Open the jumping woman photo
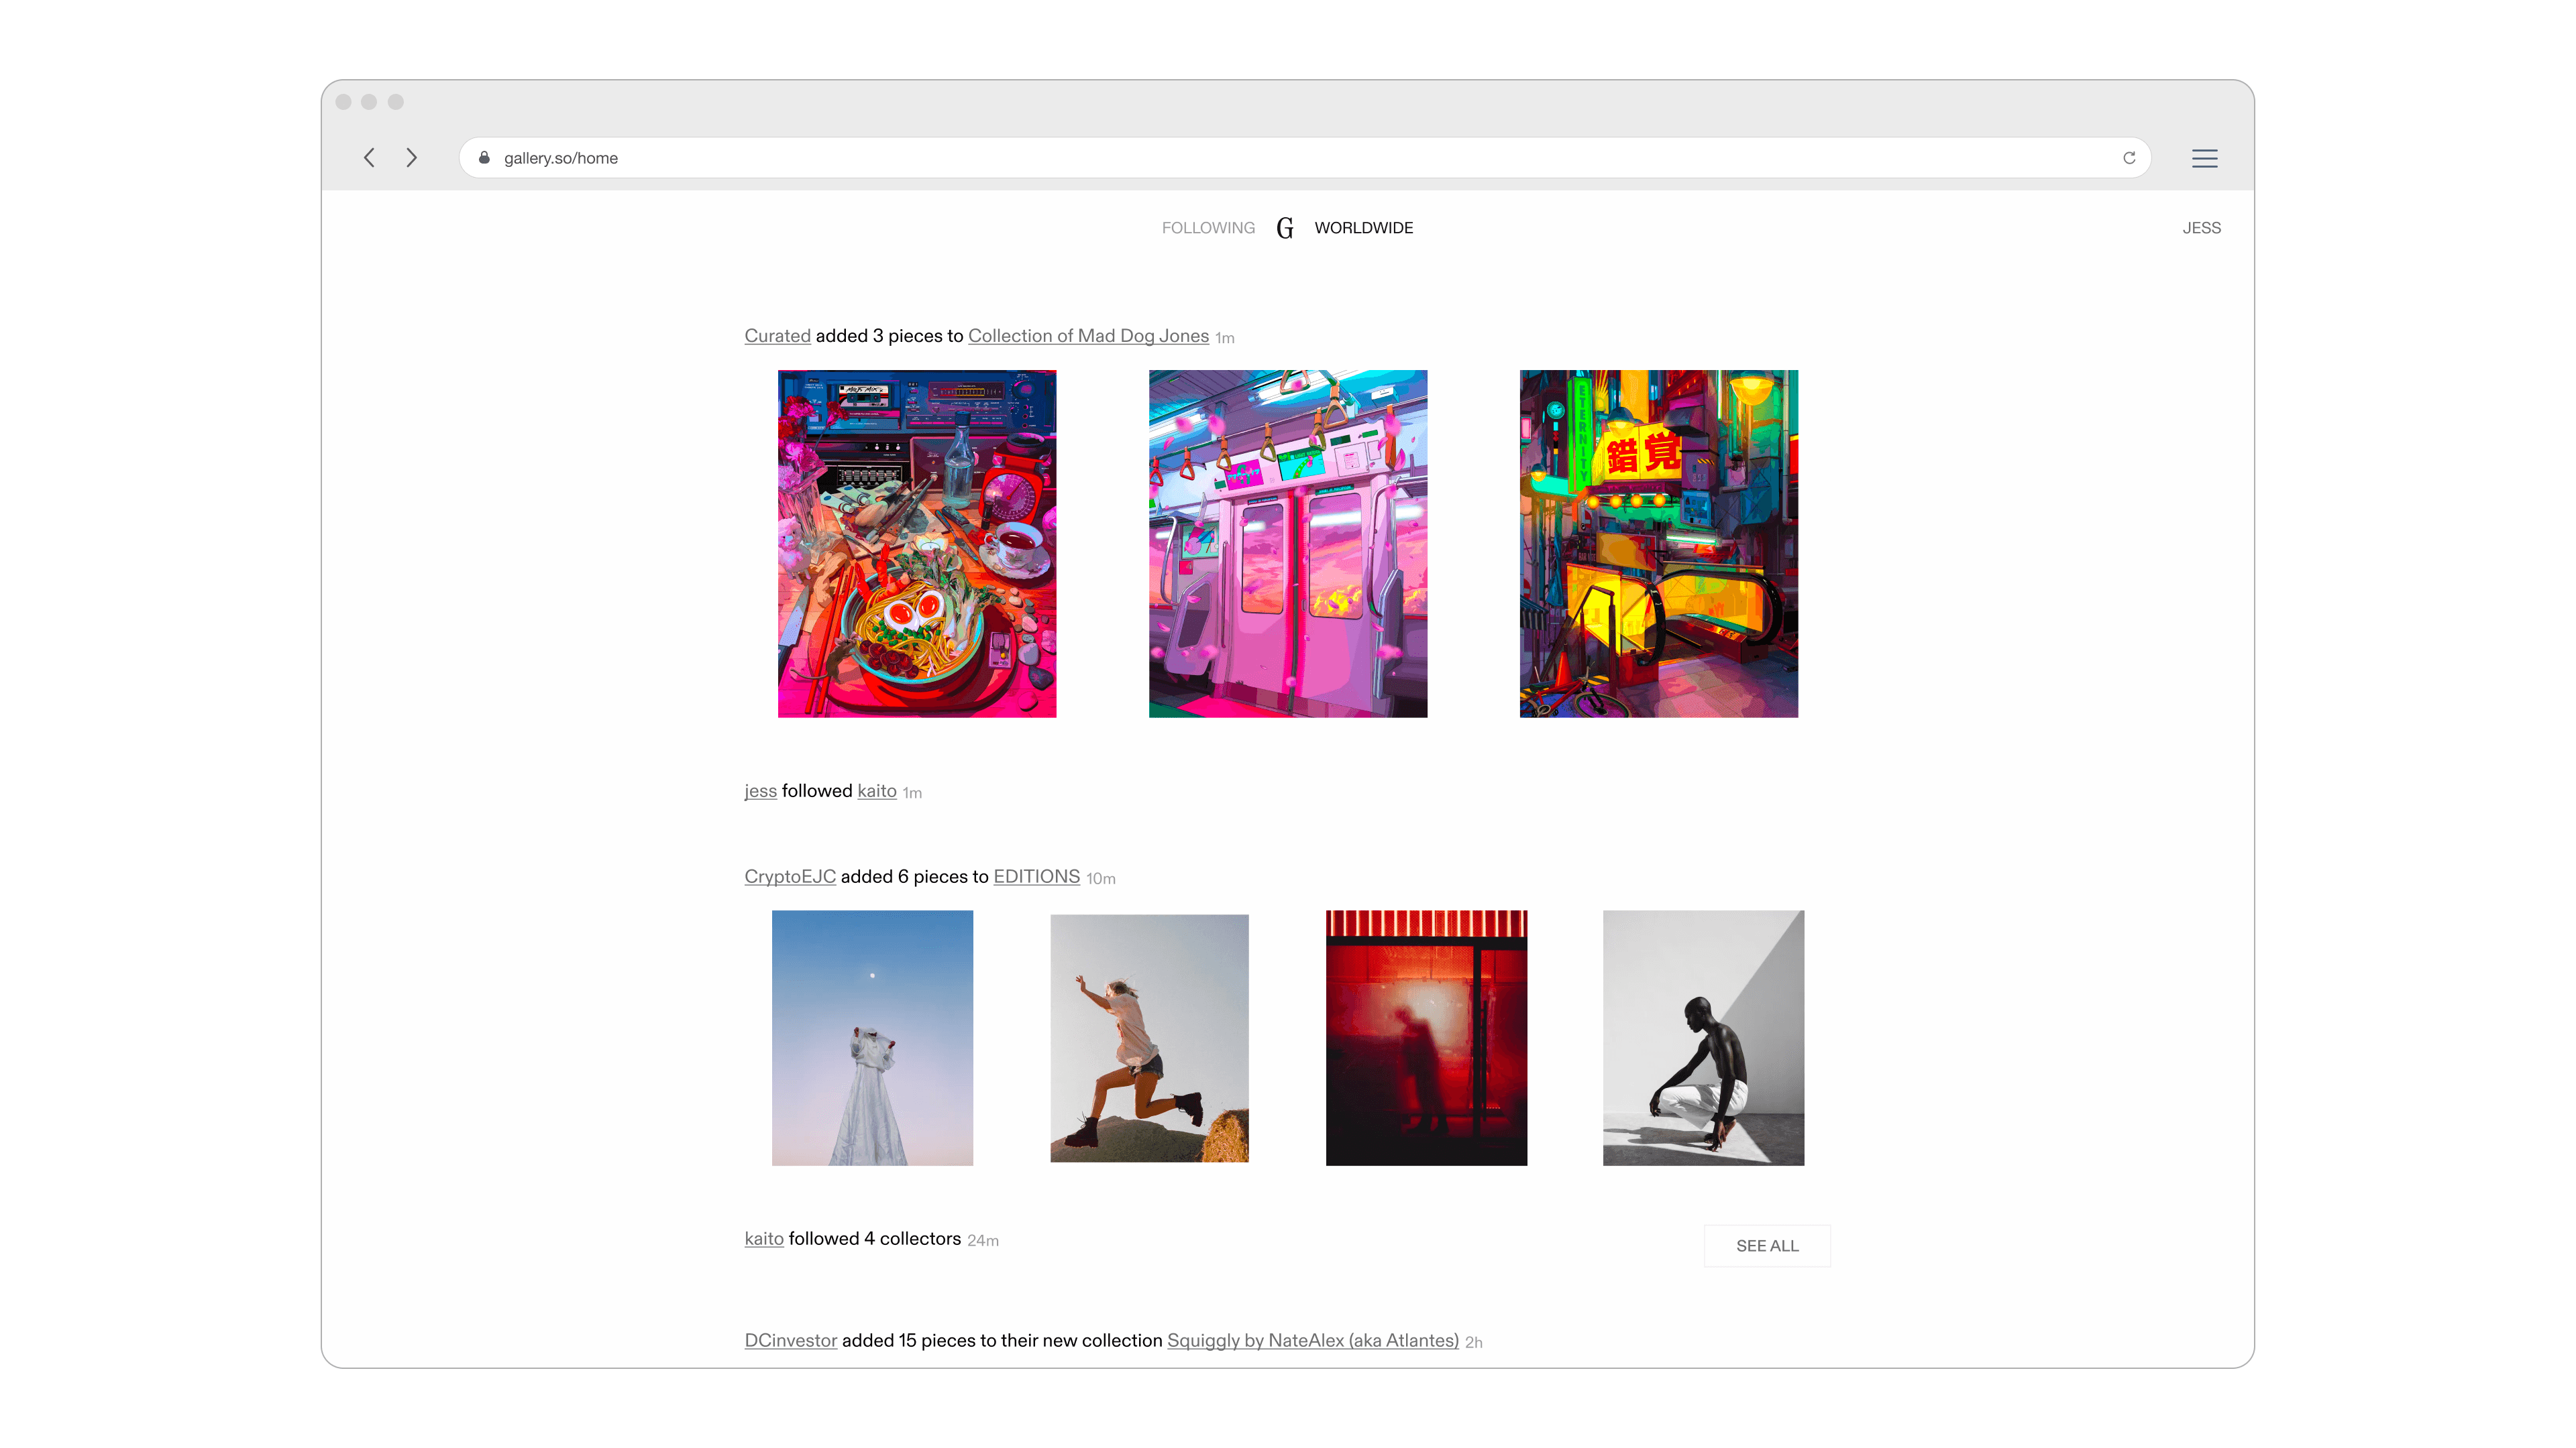 coord(1149,1037)
